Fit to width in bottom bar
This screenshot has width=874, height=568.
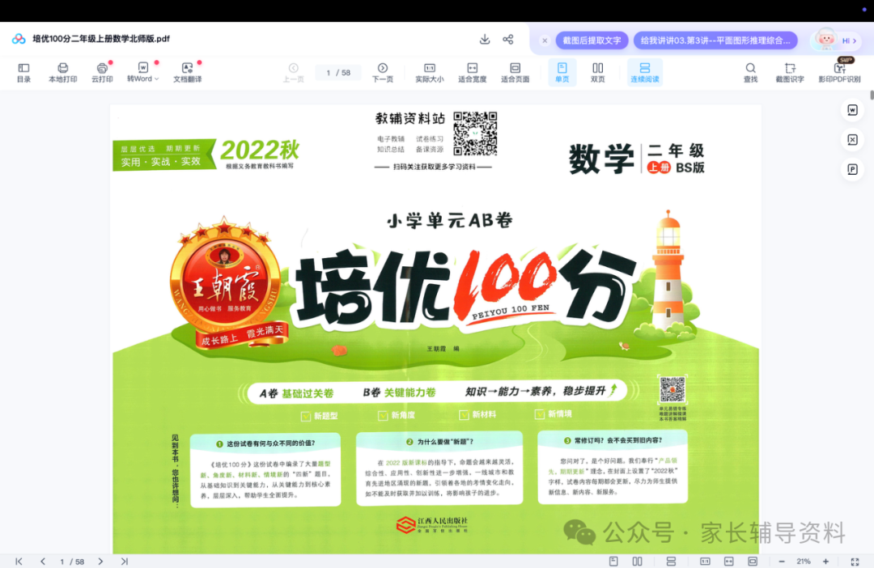[x=728, y=562]
